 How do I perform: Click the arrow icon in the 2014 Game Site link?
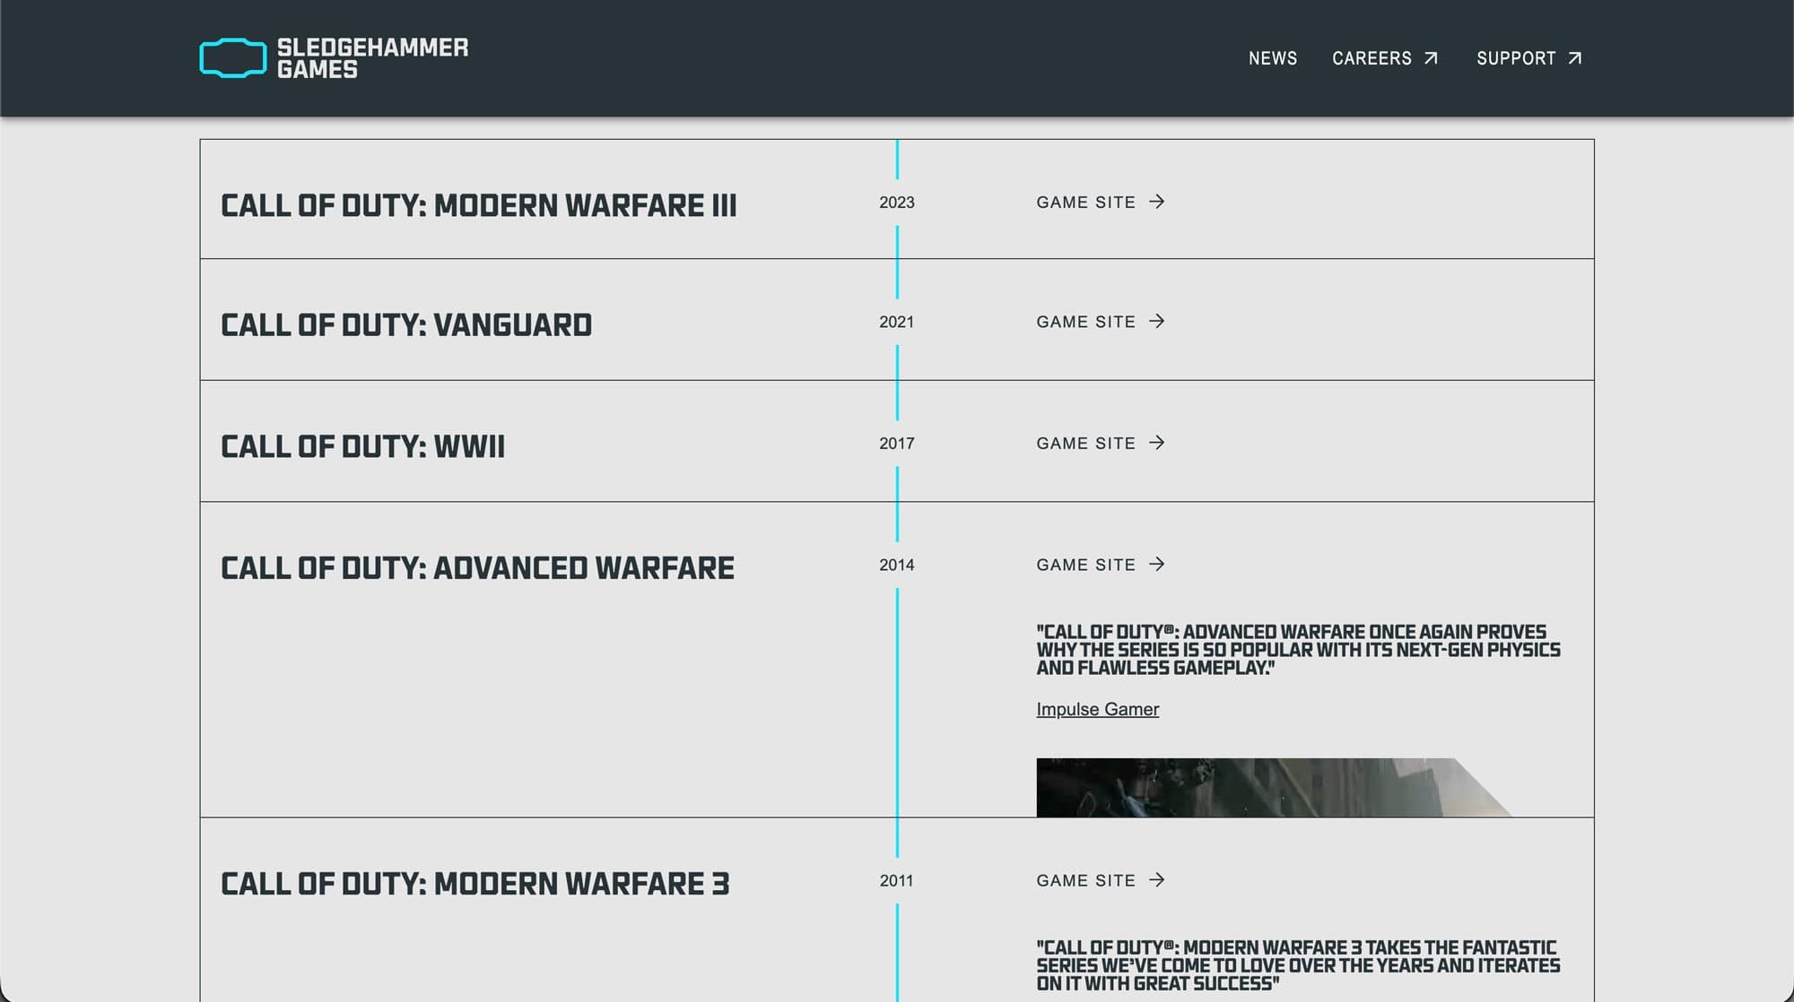[x=1157, y=565]
